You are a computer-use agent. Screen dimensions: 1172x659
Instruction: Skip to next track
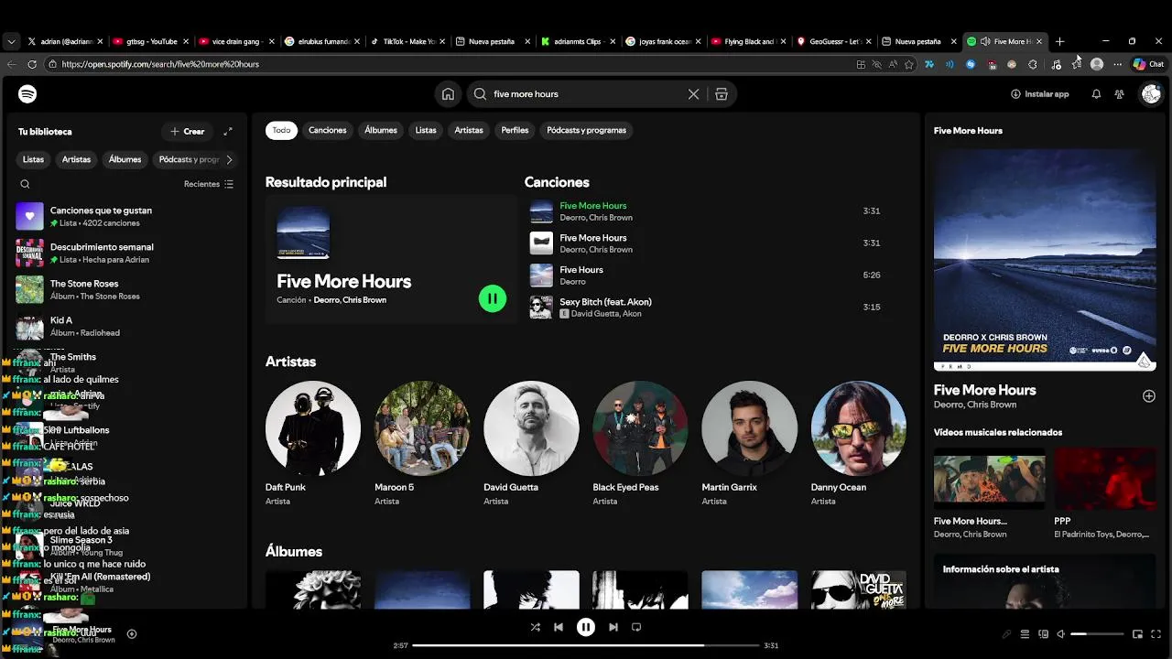[613, 627]
